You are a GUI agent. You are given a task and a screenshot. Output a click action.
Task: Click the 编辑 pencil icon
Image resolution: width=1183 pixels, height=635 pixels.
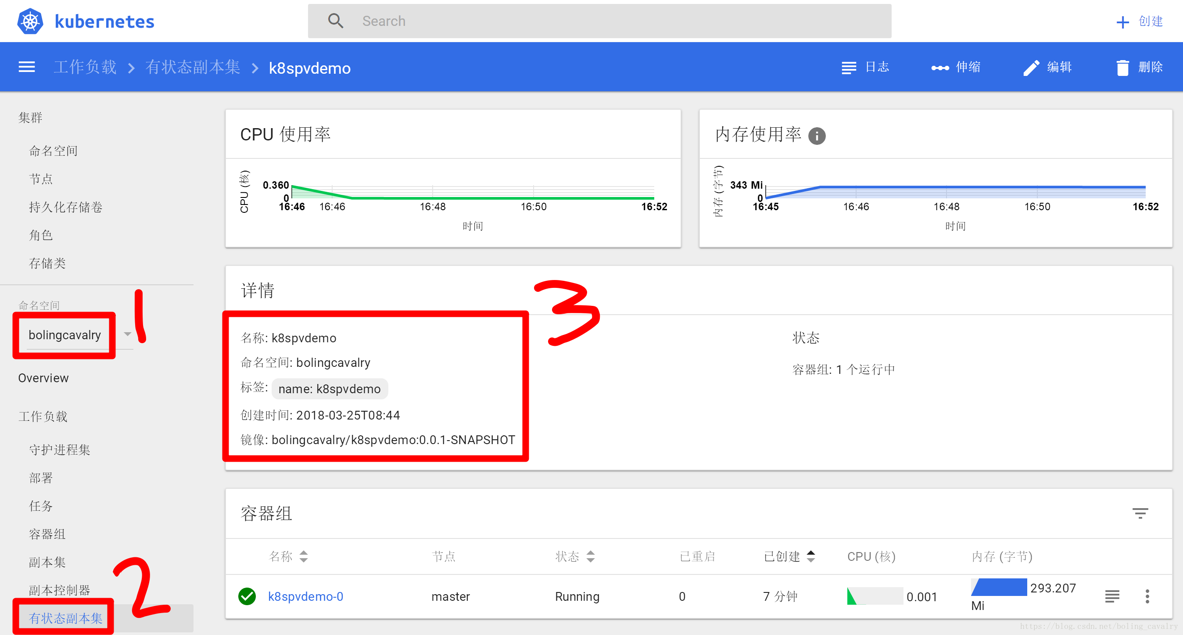[x=1031, y=68]
